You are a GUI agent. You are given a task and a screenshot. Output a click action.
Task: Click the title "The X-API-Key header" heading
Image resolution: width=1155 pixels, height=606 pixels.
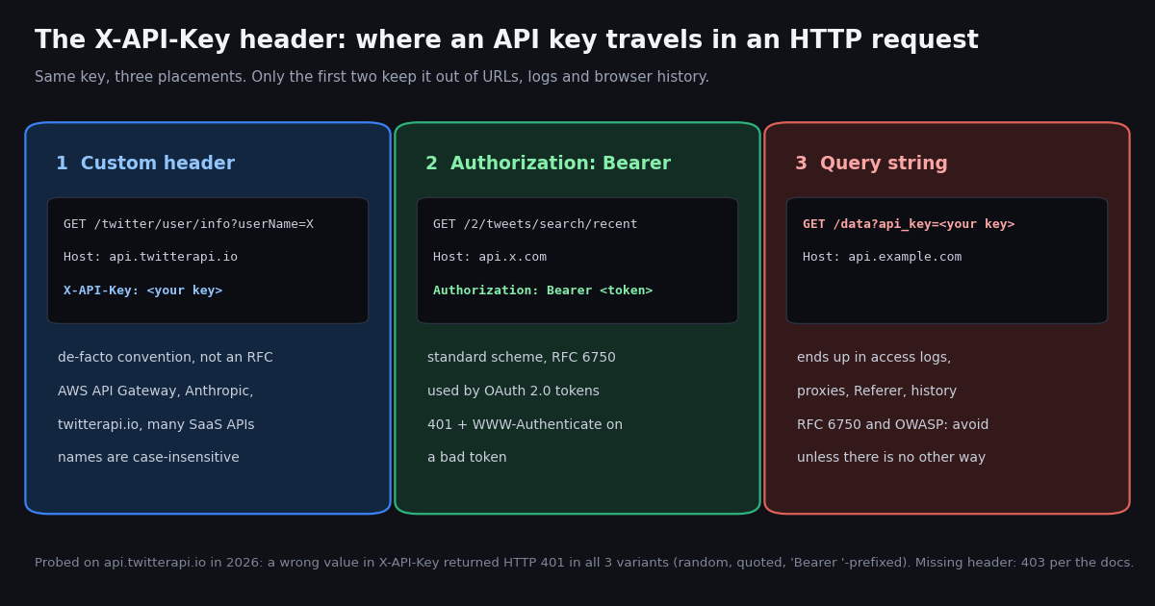pos(506,40)
